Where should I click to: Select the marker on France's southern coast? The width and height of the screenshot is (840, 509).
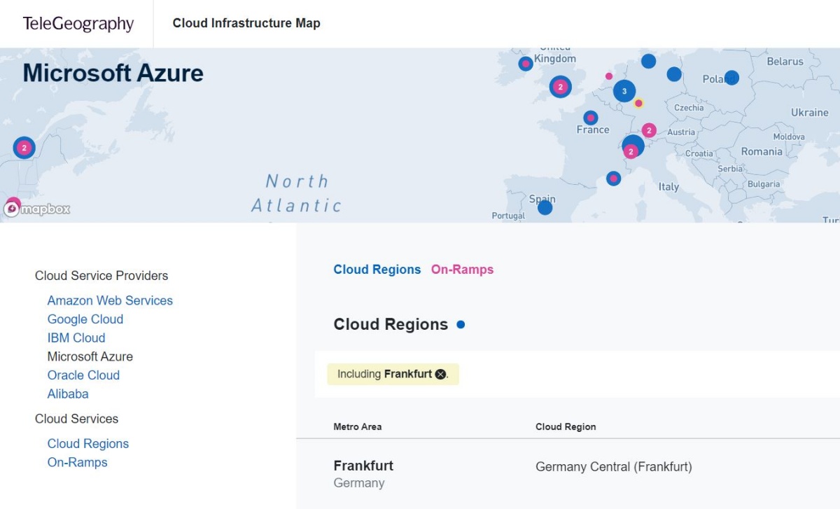click(x=614, y=179)
